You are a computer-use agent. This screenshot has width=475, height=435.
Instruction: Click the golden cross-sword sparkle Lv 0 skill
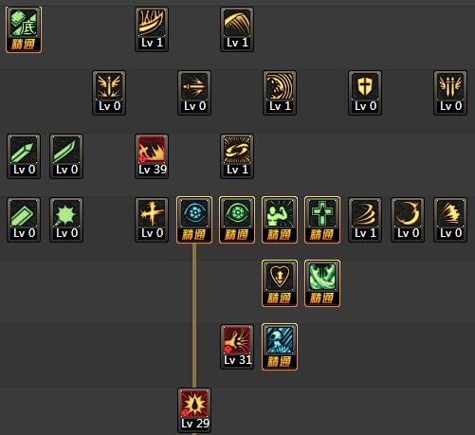click(152, 220)
